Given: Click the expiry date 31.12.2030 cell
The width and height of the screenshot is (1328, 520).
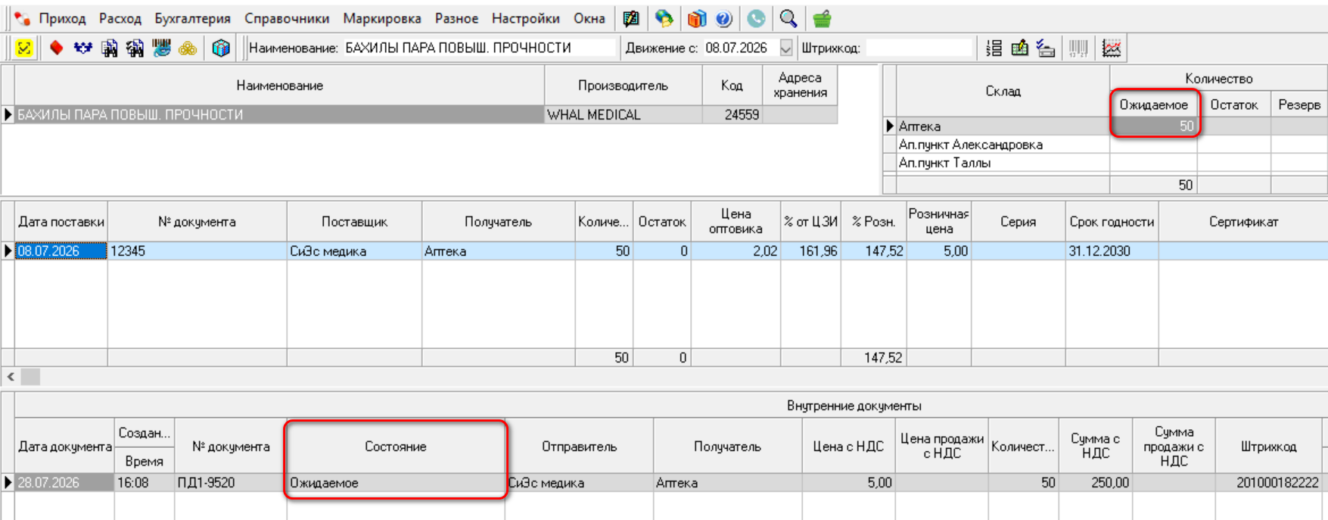Looking at the screenshot, I should (x=1112, y=251).
